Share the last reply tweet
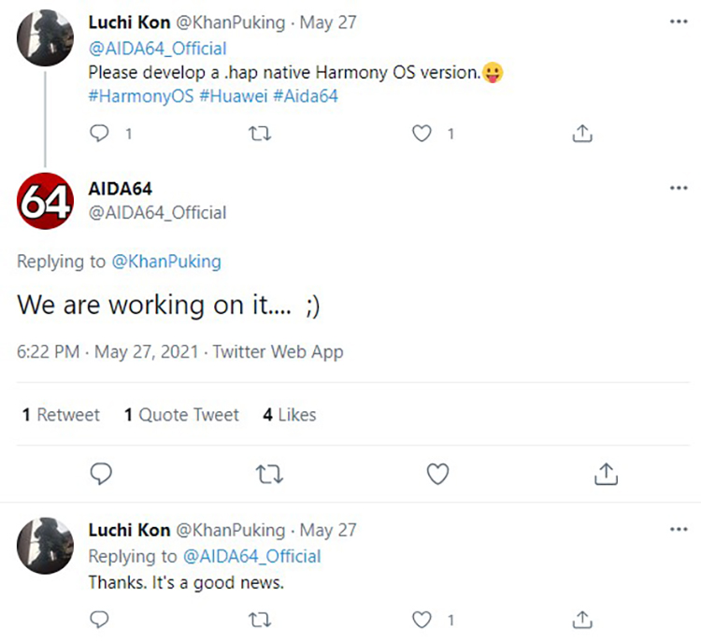Image resolution: width=701 pixels, height=641 pixels. (x=582, y=620)
